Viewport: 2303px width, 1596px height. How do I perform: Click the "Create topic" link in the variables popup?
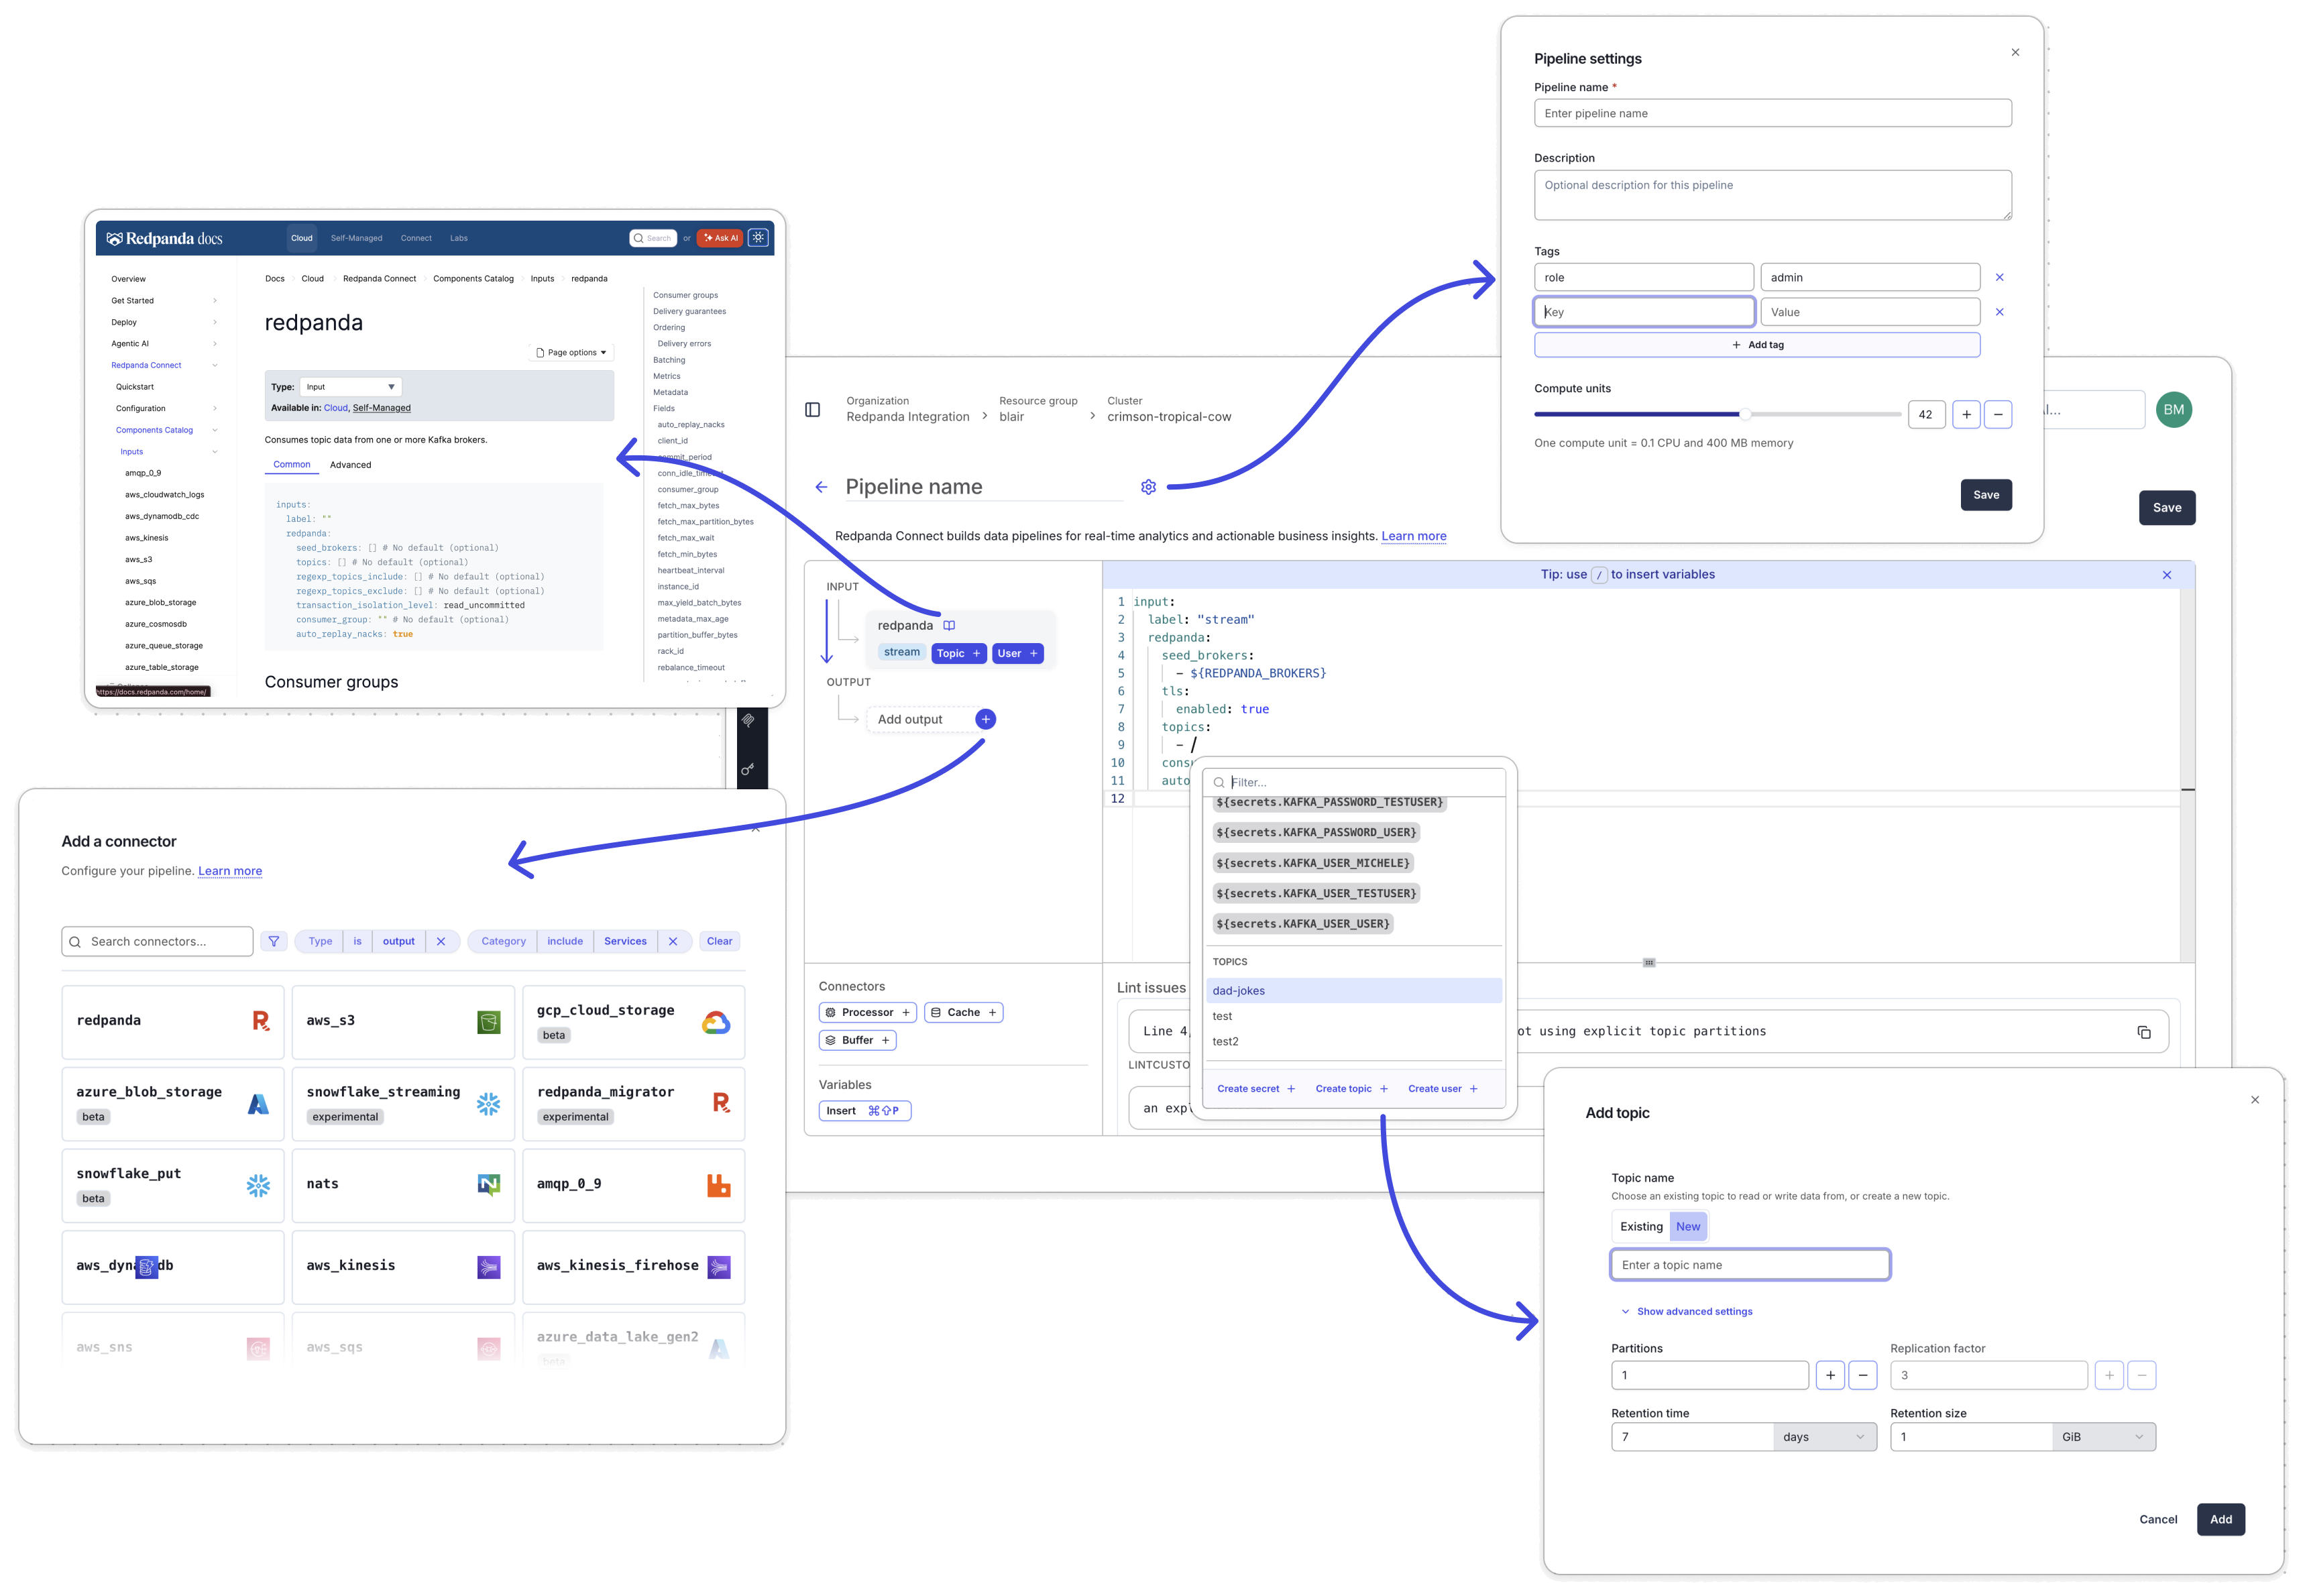pyautogui.click(x=1345, y=1088)
